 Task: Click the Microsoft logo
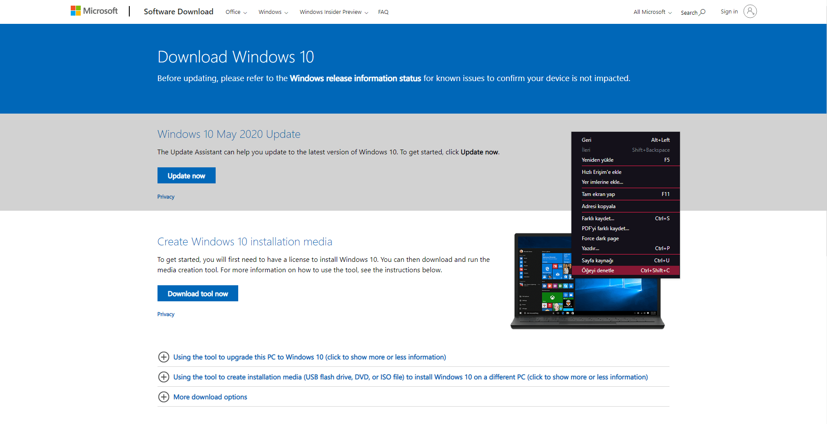coord(94,11)
